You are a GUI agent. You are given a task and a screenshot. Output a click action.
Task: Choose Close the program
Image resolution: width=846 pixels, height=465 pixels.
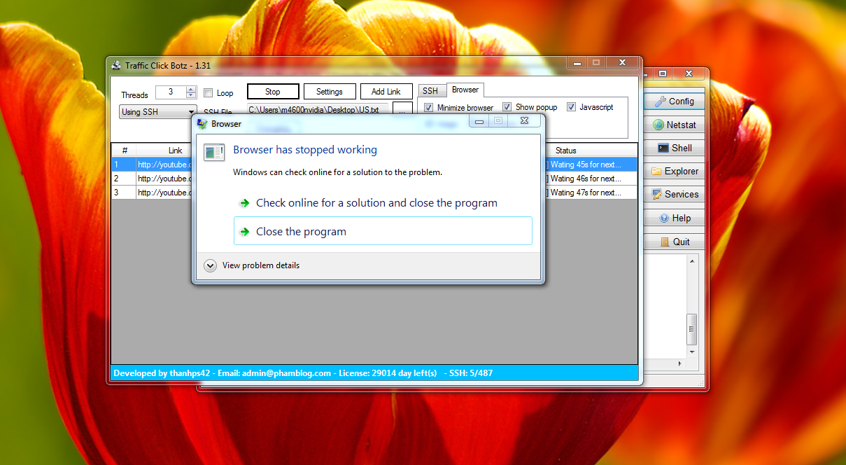click(383, 231)
